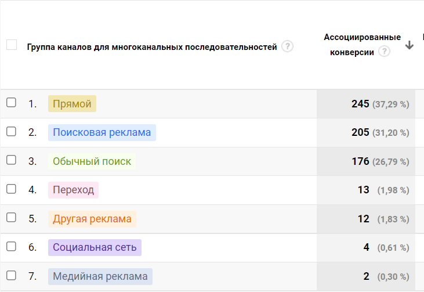
Task: Toggle the select-all header checkbox
Action: [x=12, y=45]
